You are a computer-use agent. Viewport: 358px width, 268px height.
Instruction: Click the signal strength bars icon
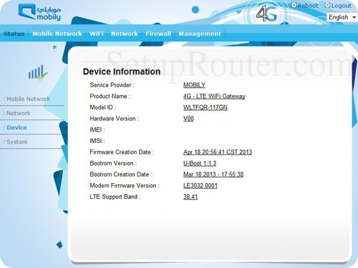click(38, 73)
